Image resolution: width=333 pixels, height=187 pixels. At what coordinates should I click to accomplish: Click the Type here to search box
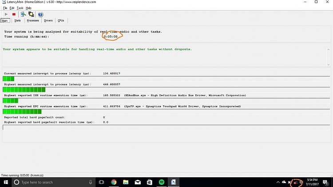[x=53, y=182]
